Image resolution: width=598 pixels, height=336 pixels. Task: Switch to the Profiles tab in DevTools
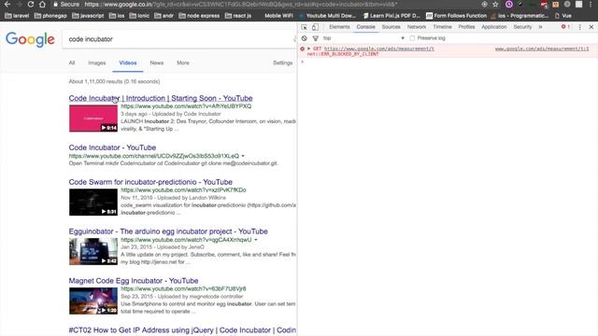pyautogui.click(x=466, y=27)
